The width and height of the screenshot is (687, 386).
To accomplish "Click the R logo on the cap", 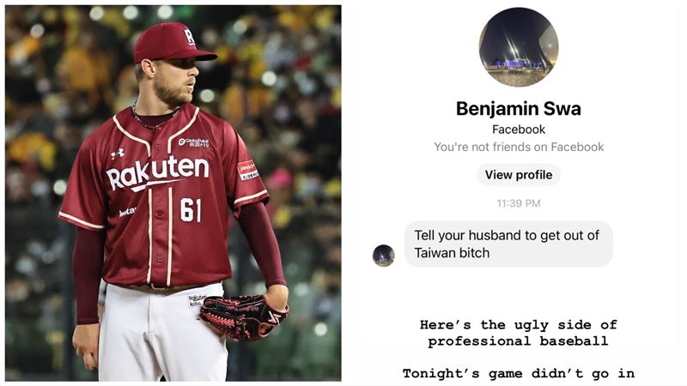I will [x=189, y=37].
